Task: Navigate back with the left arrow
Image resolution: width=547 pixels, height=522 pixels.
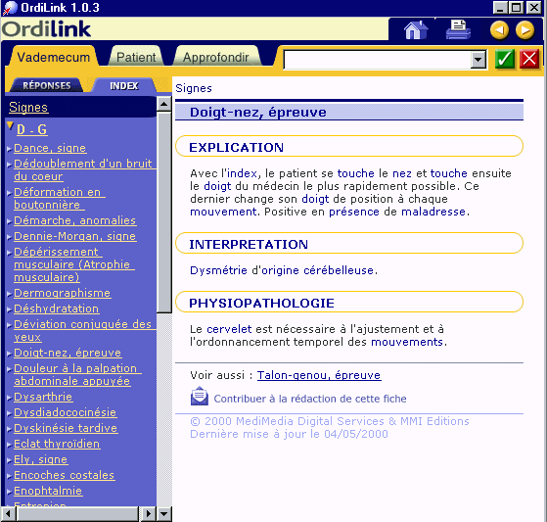Action: (x=499, y=30)
